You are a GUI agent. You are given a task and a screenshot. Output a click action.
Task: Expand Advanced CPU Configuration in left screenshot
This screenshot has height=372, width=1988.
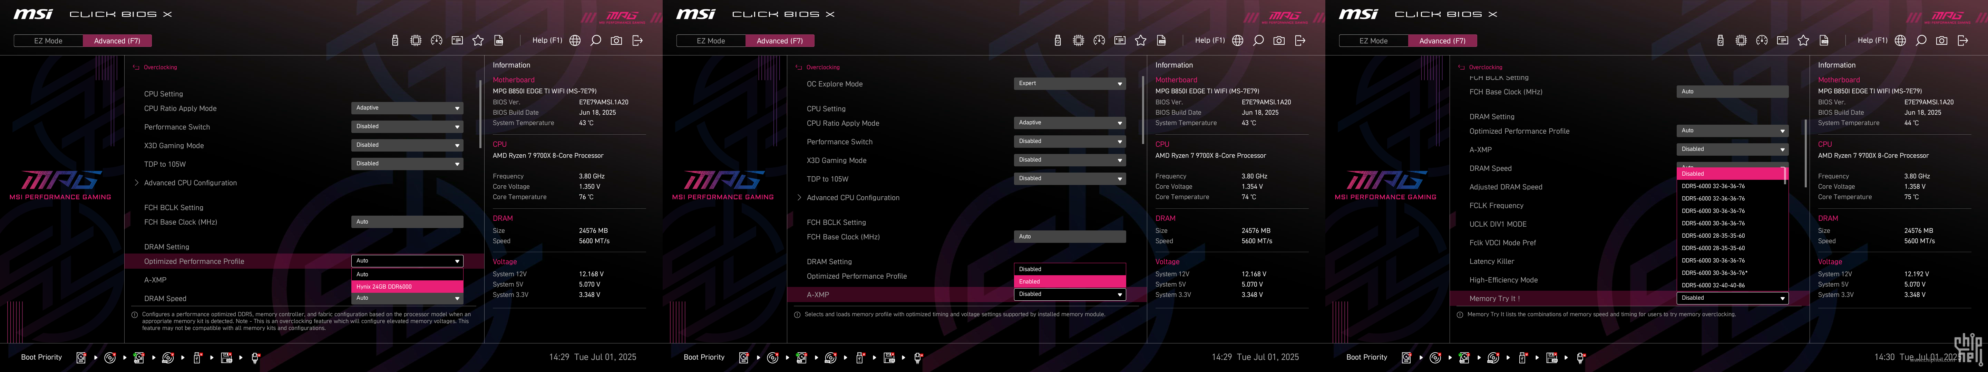click(190, 183)
